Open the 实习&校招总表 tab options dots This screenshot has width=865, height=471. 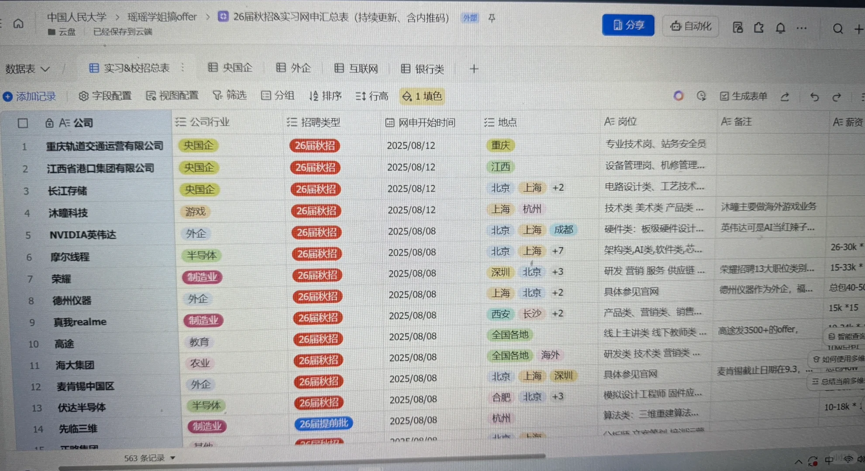(x=183, y=68)
